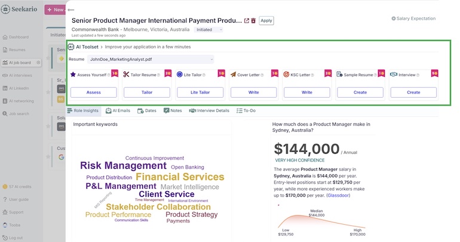The image size is (460, 242).
Task: Click Create button under Interview
Action: point(413,92)
